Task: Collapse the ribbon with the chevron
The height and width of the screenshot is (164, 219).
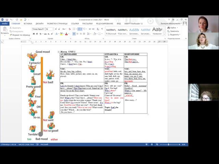Action: 186,39
